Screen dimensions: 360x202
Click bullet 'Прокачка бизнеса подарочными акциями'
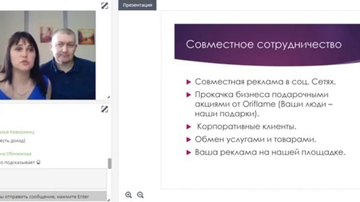tap(264, 104)
